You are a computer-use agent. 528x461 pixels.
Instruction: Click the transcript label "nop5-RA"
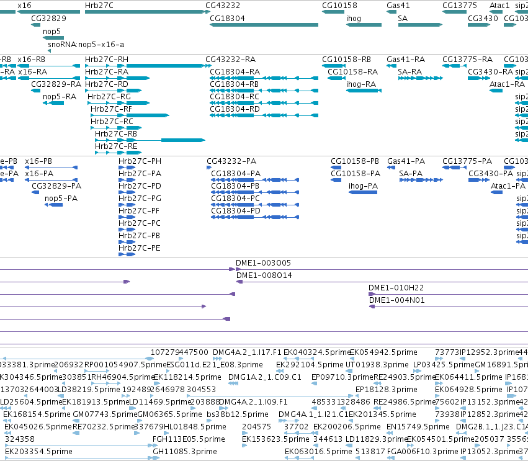[60, 97]
